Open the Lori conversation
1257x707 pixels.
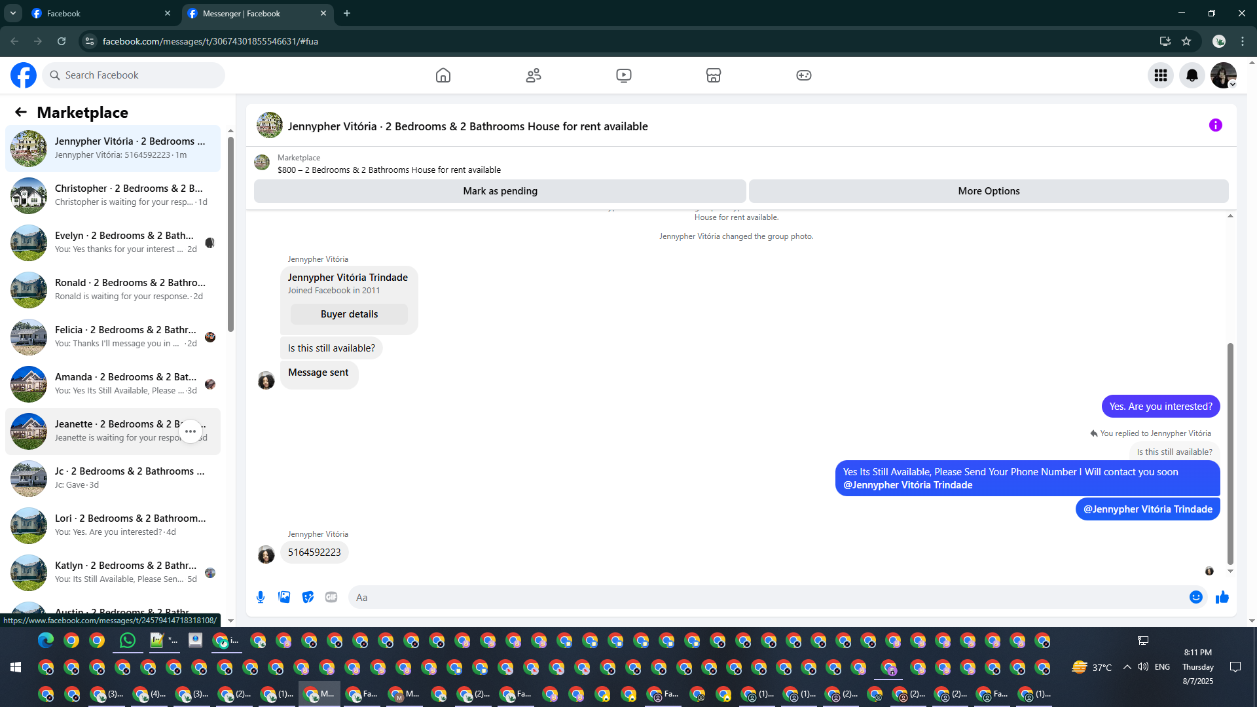[113, 525]
